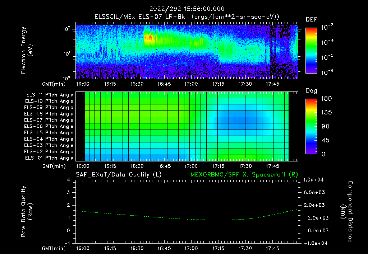
Task: Click the Raw Data Quality axis label
Action: pyautogui.click(x=27, y=212)
